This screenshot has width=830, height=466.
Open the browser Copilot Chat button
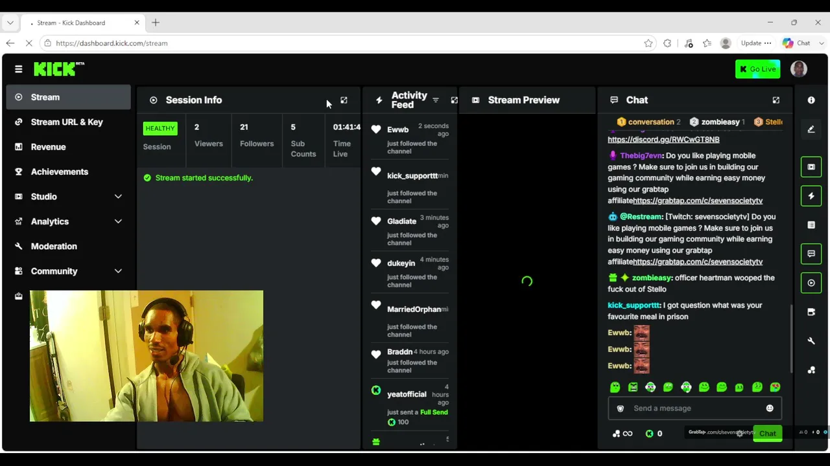pos(797,43)
